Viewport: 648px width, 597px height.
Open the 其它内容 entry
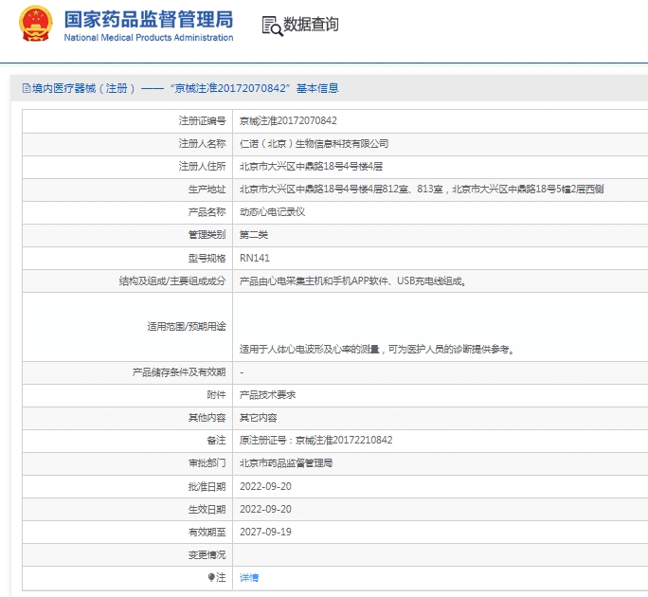(259, 418)
